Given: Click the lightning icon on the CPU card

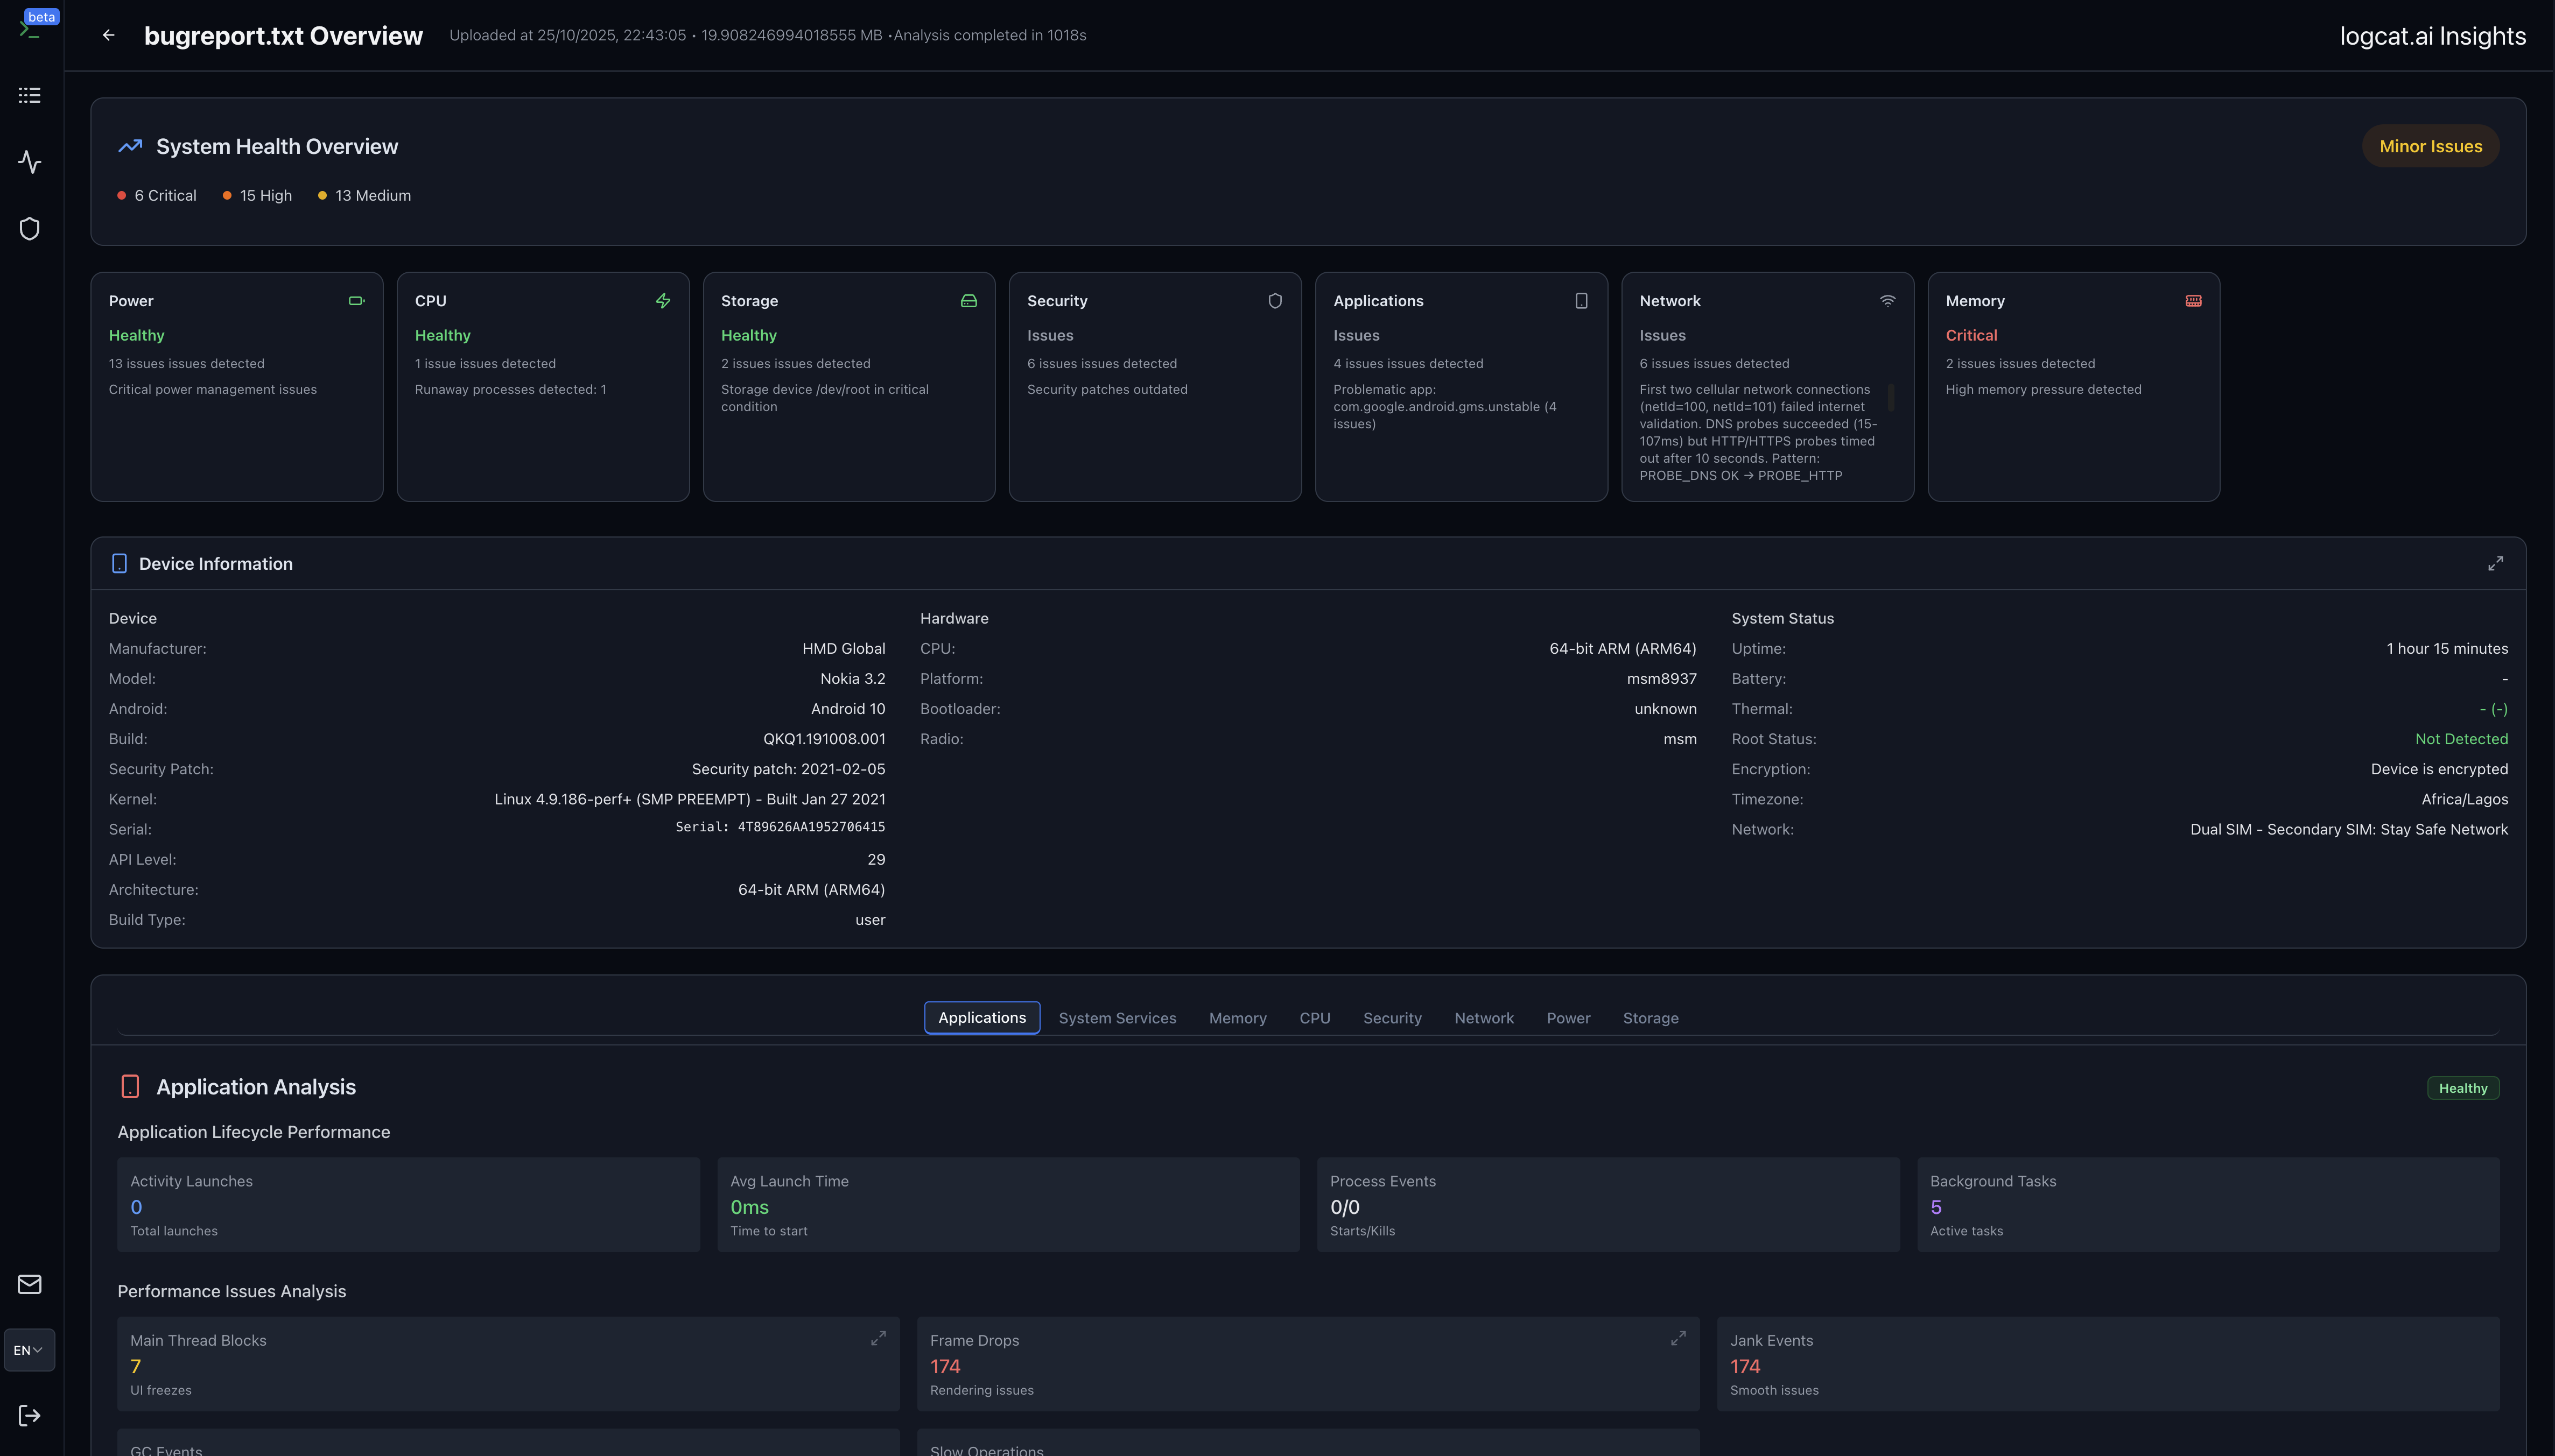Looking at the screenshot, I should 662,300.
